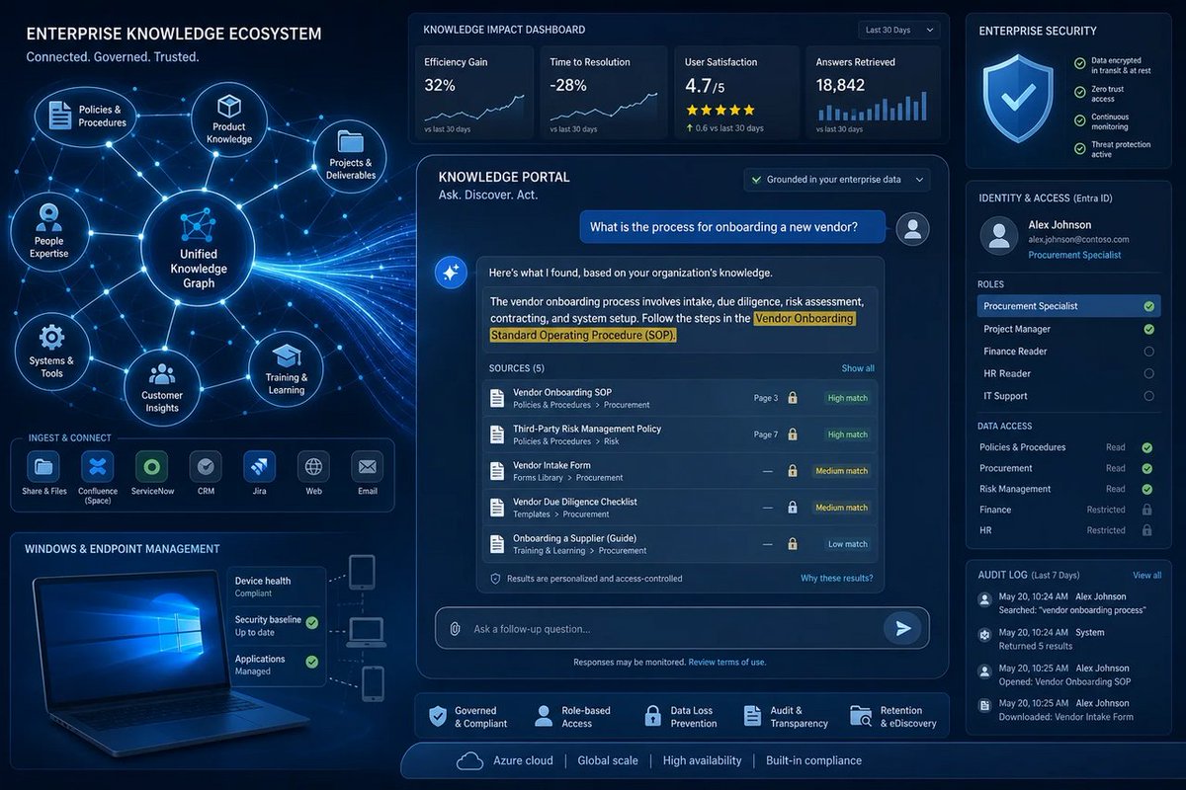Screen dimensions: 1186x790
Task: Click the Customer Insights graph node
Action: click(161, 387)
